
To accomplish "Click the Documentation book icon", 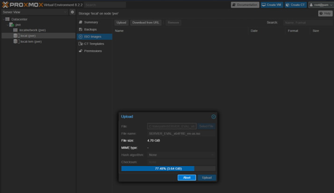I will (x=234, y=5).
